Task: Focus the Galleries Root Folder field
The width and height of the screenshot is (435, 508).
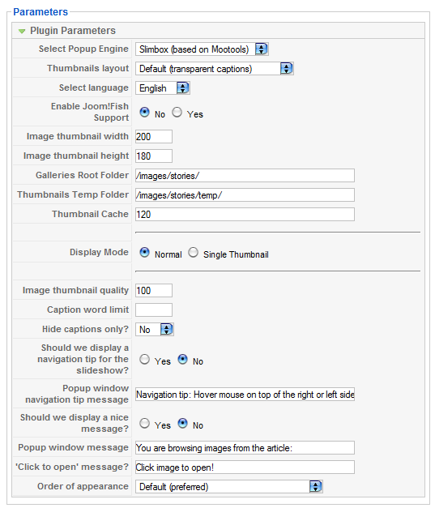Action: (x=245, y=175)
